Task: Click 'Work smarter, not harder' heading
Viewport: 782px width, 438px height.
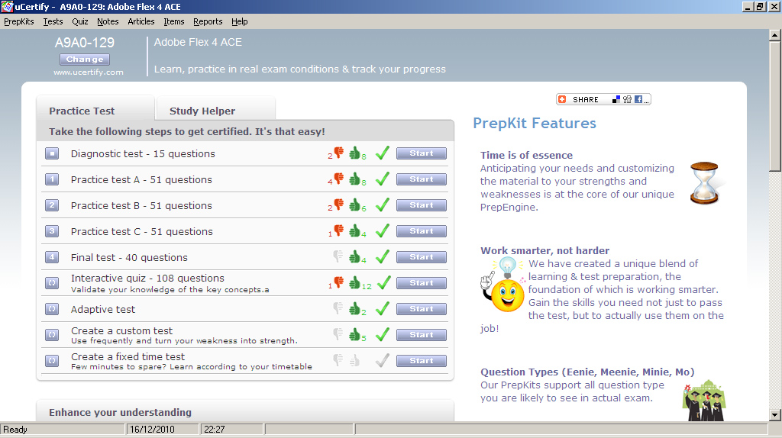Action: pos(544,250)
